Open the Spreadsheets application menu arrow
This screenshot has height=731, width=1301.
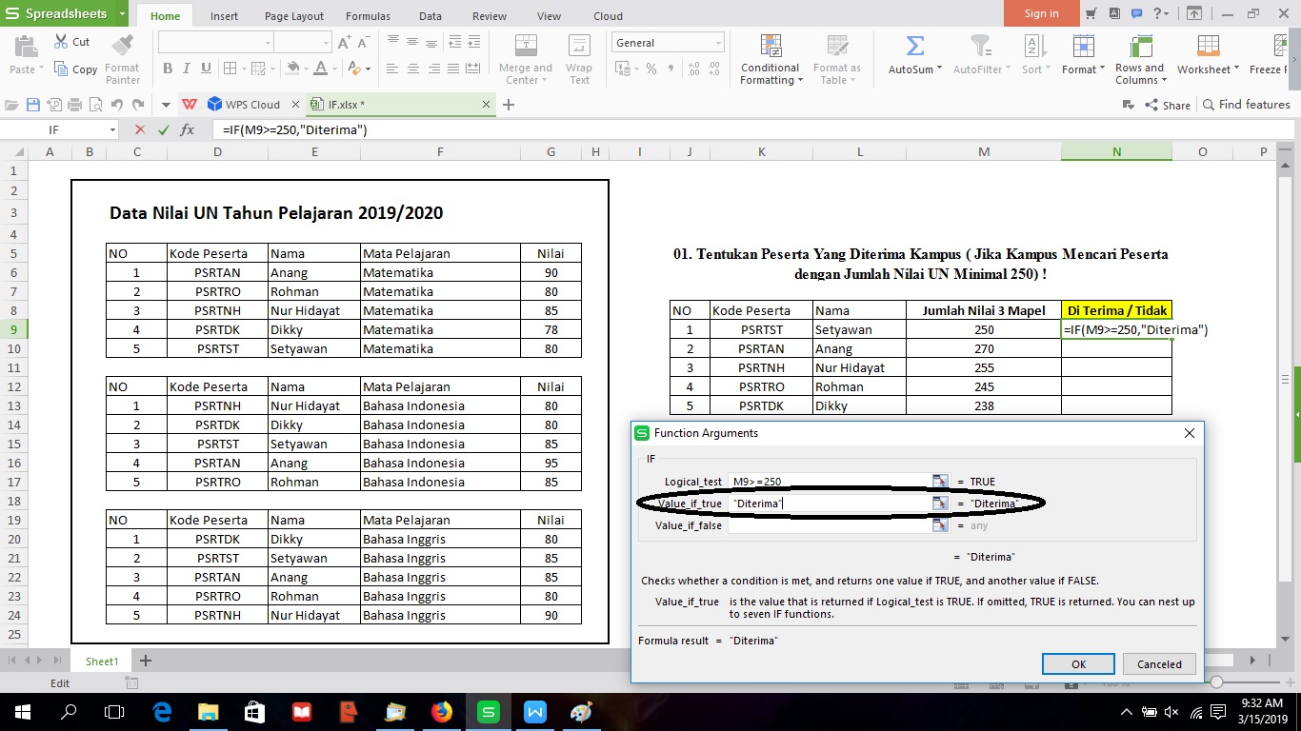122,14
